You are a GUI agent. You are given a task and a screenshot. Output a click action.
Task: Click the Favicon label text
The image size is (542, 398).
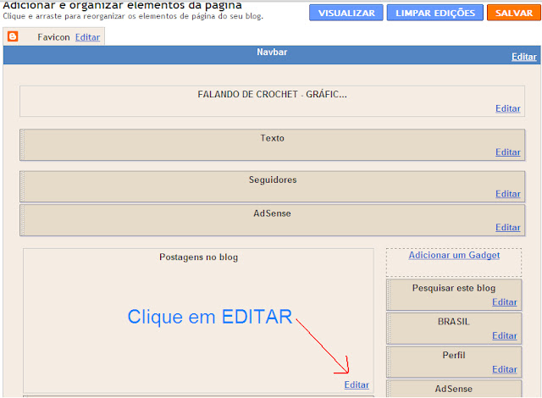pyautogui.click(x=53, y=37)
